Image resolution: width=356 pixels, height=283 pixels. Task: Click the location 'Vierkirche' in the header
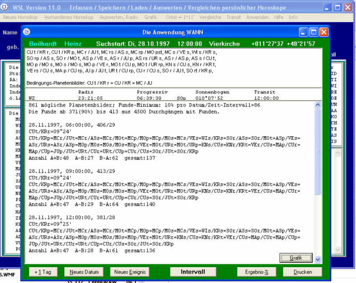(x=224, y=43)
